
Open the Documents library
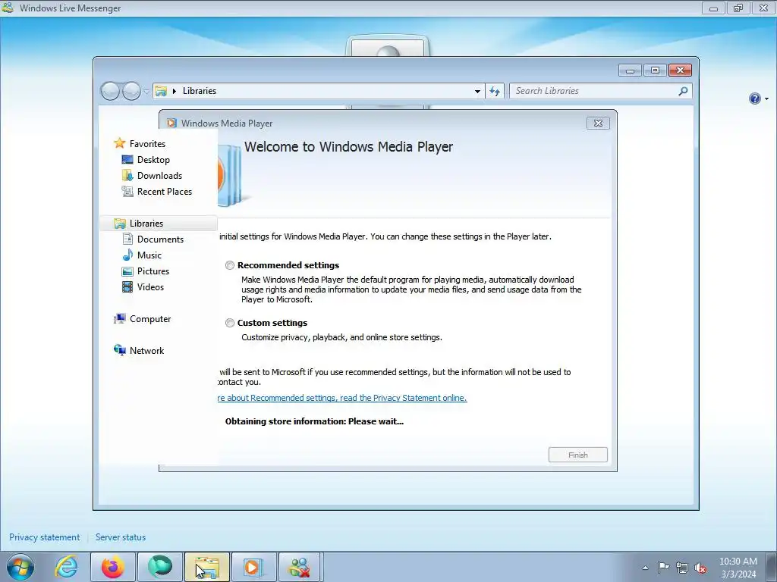tap(160, 239)
